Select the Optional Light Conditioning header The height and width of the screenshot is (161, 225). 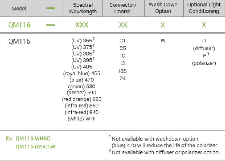click(203, 8)
